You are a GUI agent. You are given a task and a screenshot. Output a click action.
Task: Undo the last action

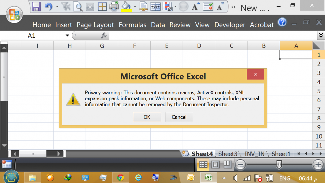point(48,7)
